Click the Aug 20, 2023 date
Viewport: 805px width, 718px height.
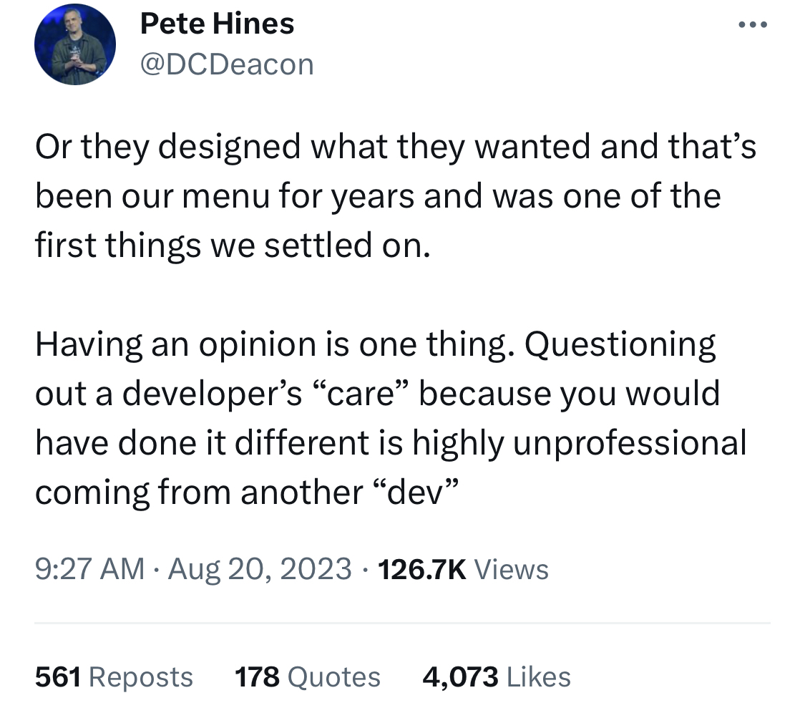click(x=260, y=569)
